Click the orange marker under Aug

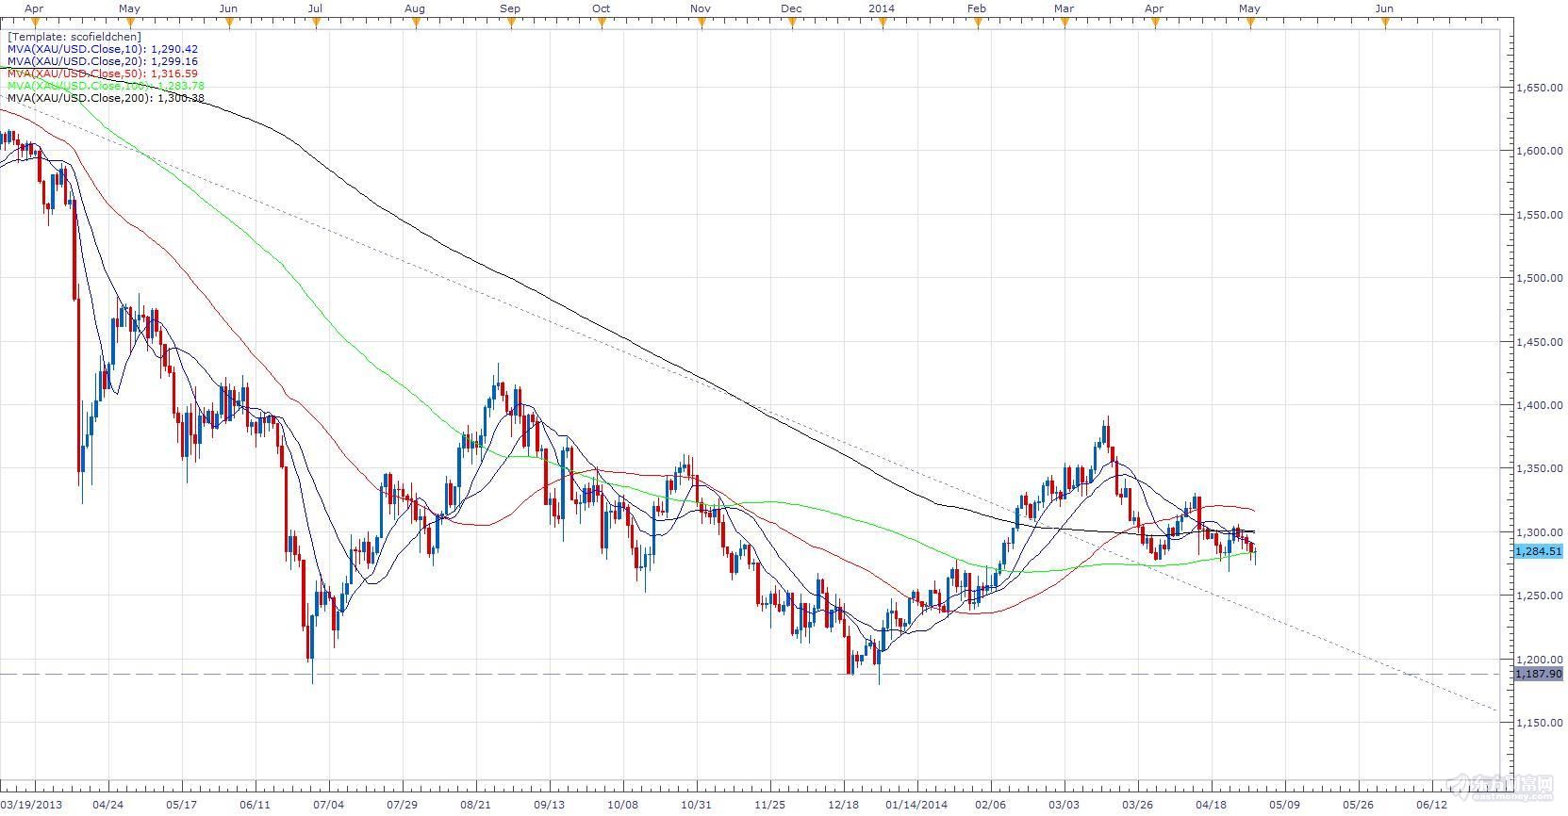pyautogui.click(x=415, y=24)
